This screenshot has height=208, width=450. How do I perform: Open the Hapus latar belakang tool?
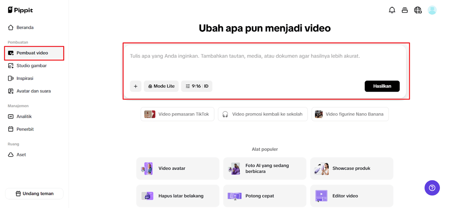coord(177,196)
